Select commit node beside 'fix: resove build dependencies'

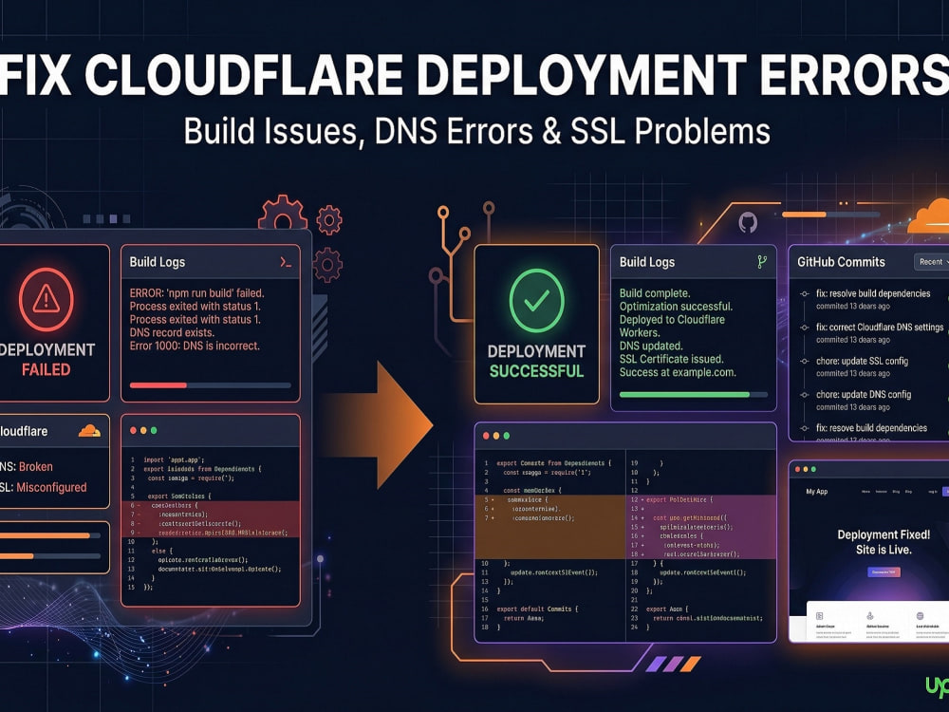click(x=805, y=428)
